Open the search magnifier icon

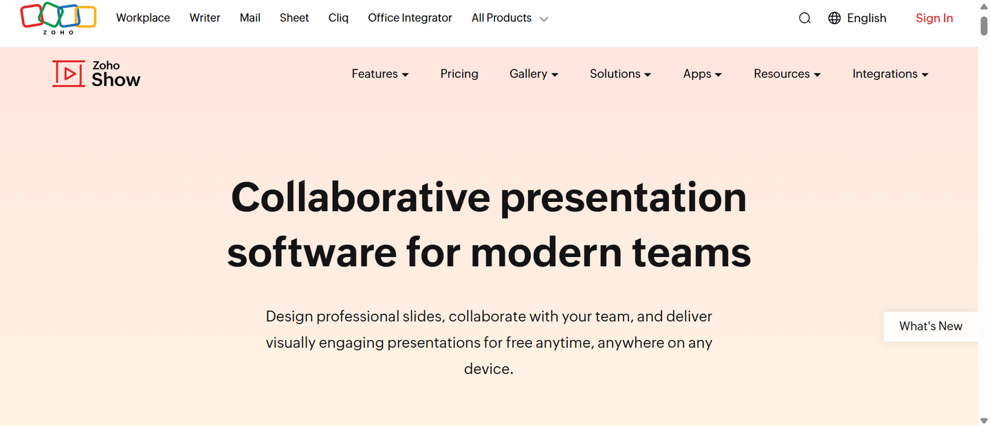pos(804,19)
